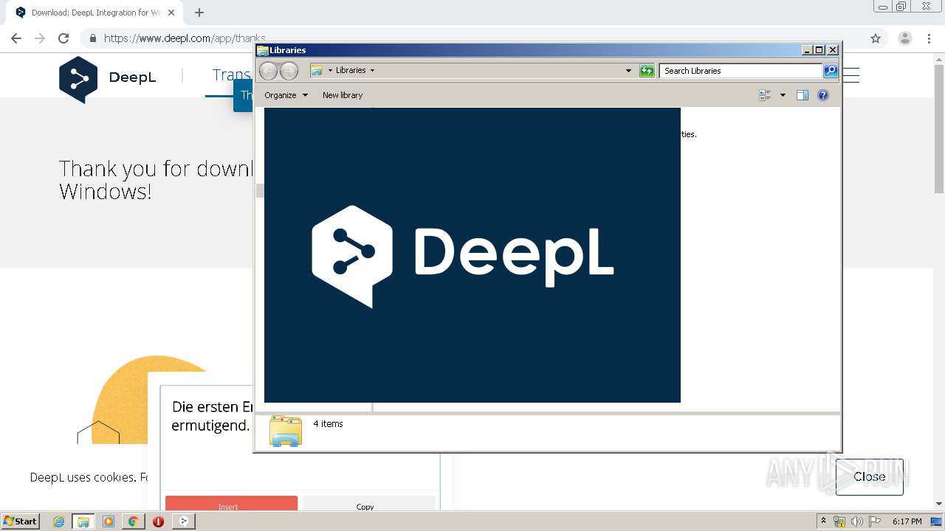The image size is (945, 531).
Task: Open the Action Center flag icon
Action: [x=874, y=521]
